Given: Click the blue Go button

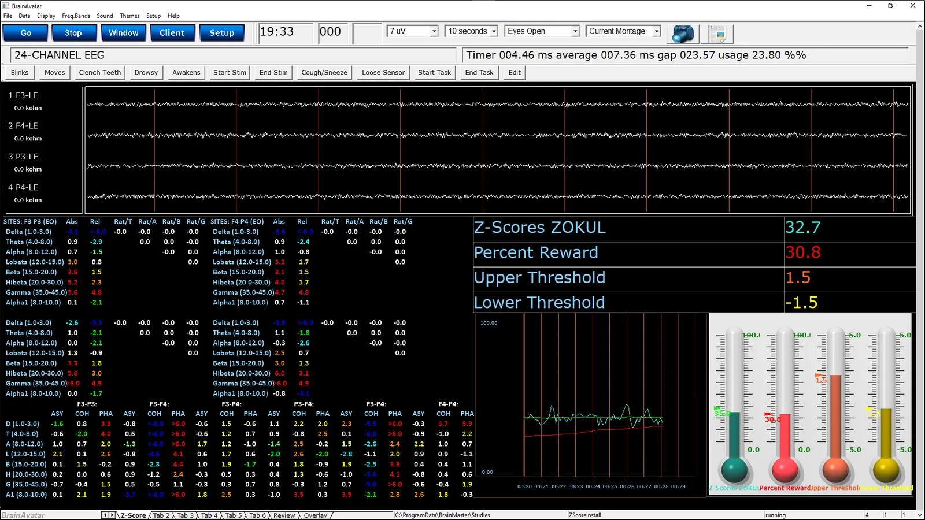Looking at the screenshot, I should pyautogui.click(x=26, y=33).
